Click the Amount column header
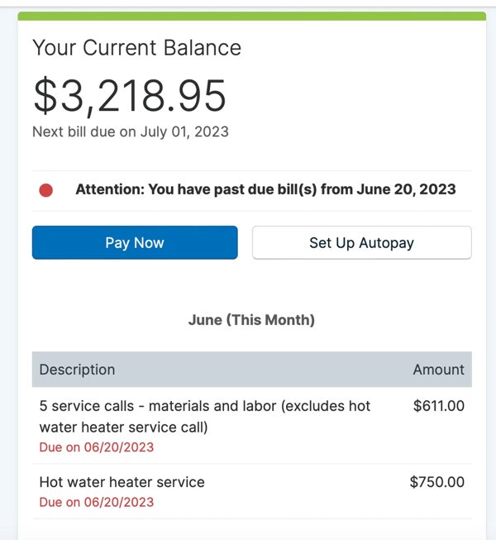Screen dimensions: 496x540 [438, 370]
